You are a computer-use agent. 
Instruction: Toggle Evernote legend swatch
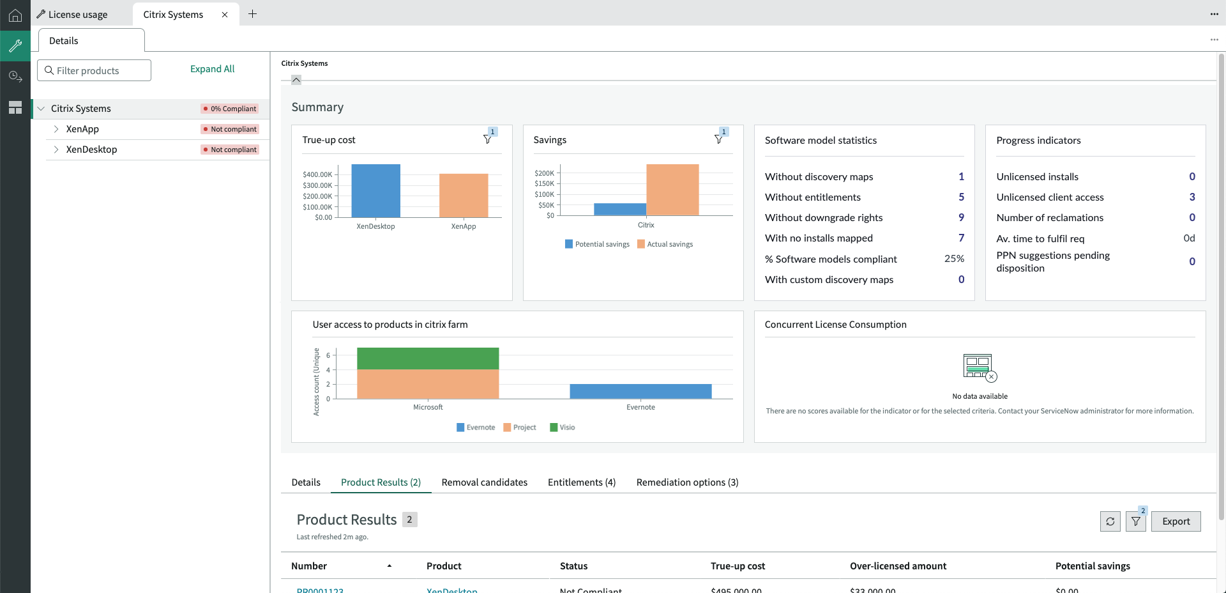460,427
